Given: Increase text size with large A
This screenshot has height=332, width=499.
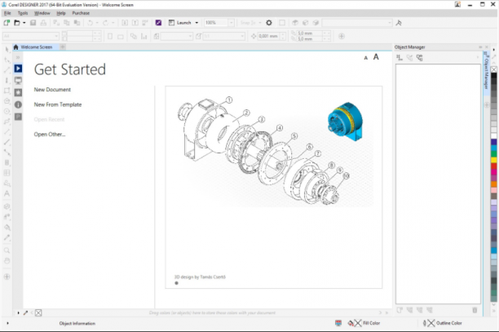Looking at the screenshot, I should [x=376, y=57].
